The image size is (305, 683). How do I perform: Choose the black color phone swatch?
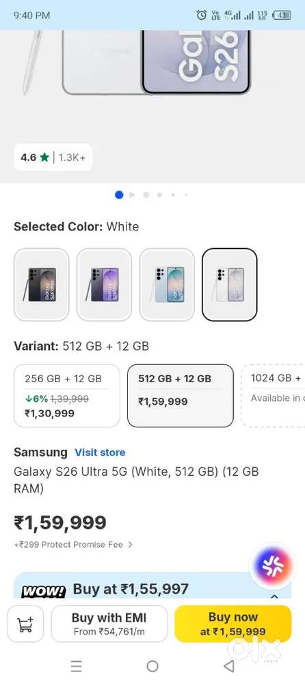coord(42,284)
